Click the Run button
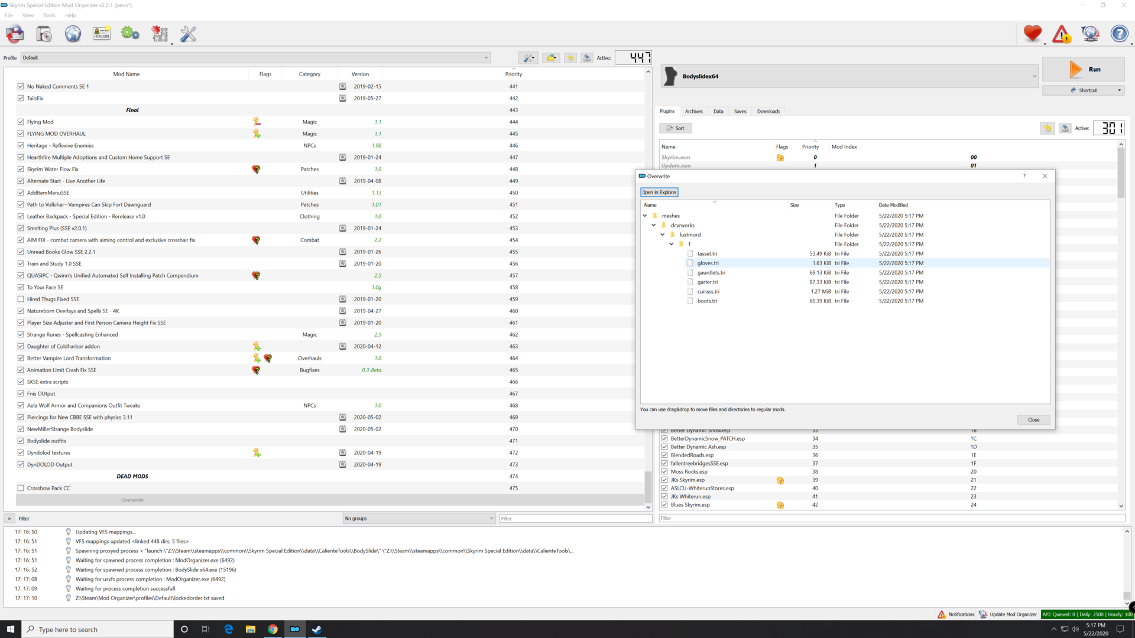Image resolution: width=1135 pixels, height=638 pixels. pos(1083,69)
